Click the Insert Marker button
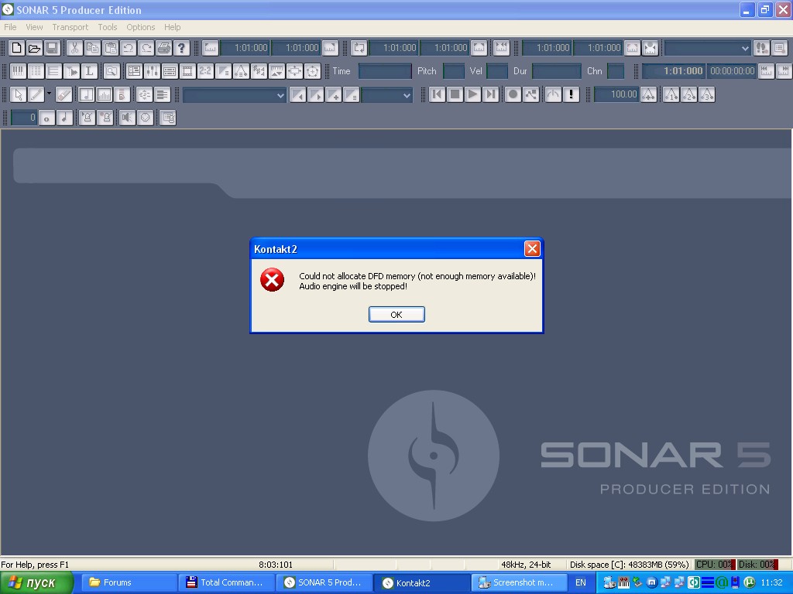Image resolution: width=793 pixels, height=594 pixels. [x=333, y=94]
